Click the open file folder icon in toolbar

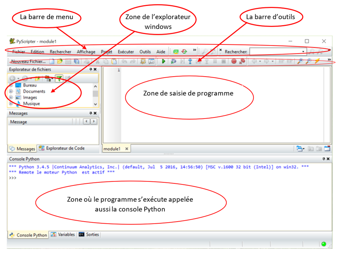pyautogui.click(x=59, y=62)
